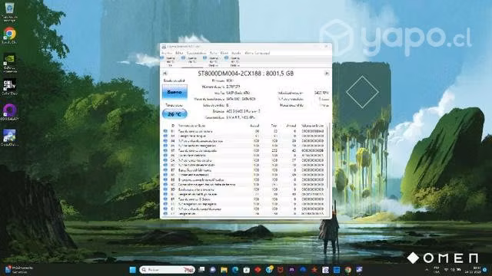492x276 pixels.
Task: Click the status circle on SMART row 05
Action: click(165, 146)
